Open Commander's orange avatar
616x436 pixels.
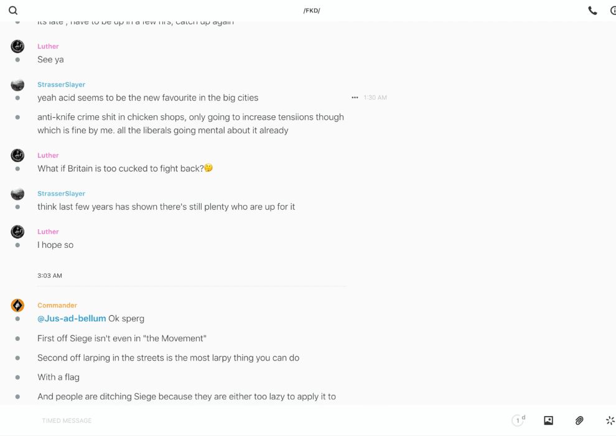[17, 305]
